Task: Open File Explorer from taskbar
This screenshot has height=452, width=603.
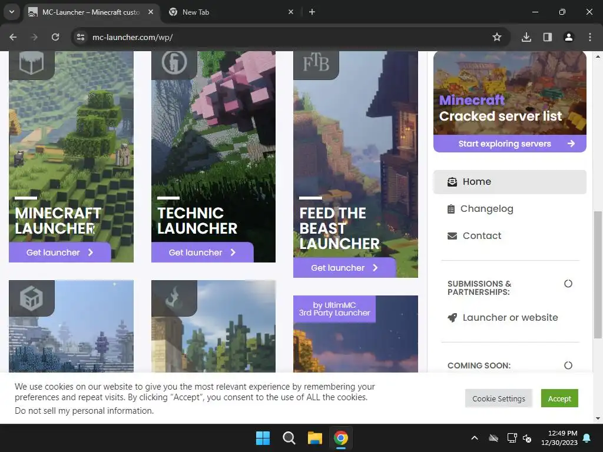Action: coord(315,438)
